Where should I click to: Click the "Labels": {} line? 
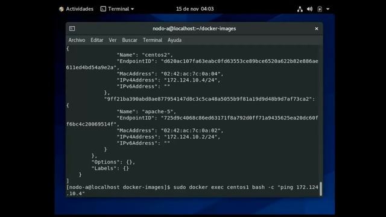click(x=110, y=168)
